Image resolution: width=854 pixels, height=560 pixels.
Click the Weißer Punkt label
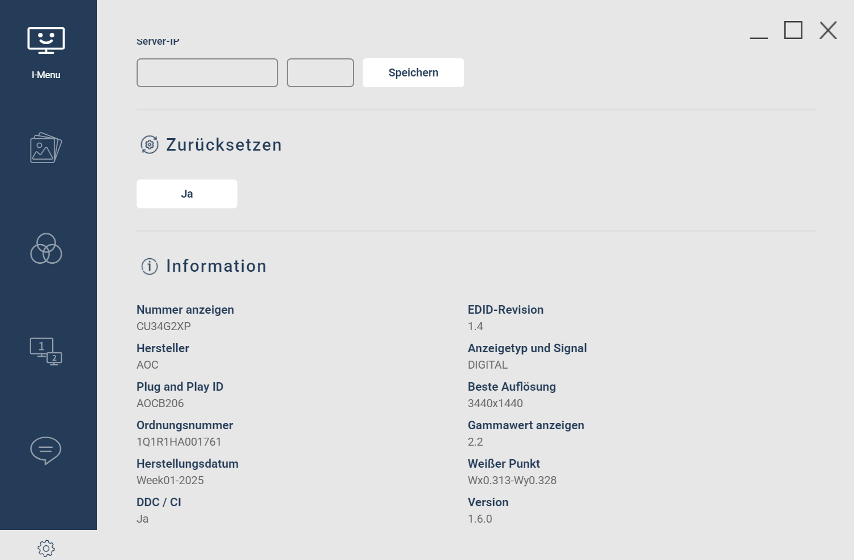pos(504,464)
